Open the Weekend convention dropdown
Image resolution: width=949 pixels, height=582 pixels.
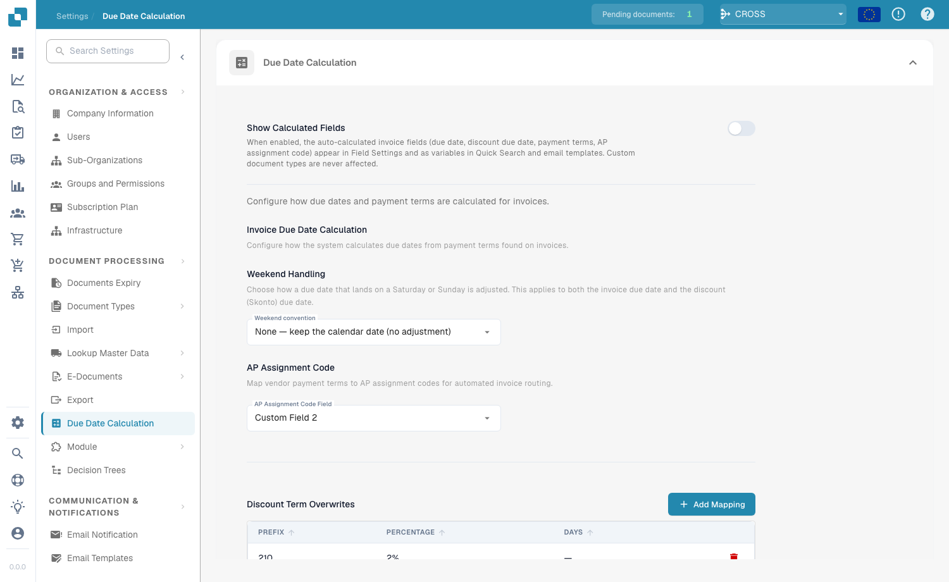(x=374, y=332)
